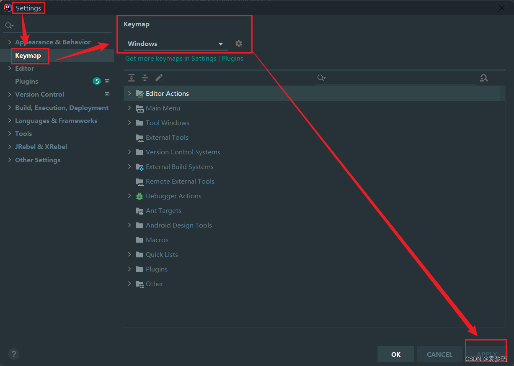Click the OK button
514x366 pixels.
point(396,354)
